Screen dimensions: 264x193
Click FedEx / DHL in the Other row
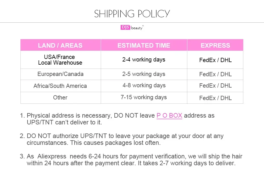[x=215, y=98]
